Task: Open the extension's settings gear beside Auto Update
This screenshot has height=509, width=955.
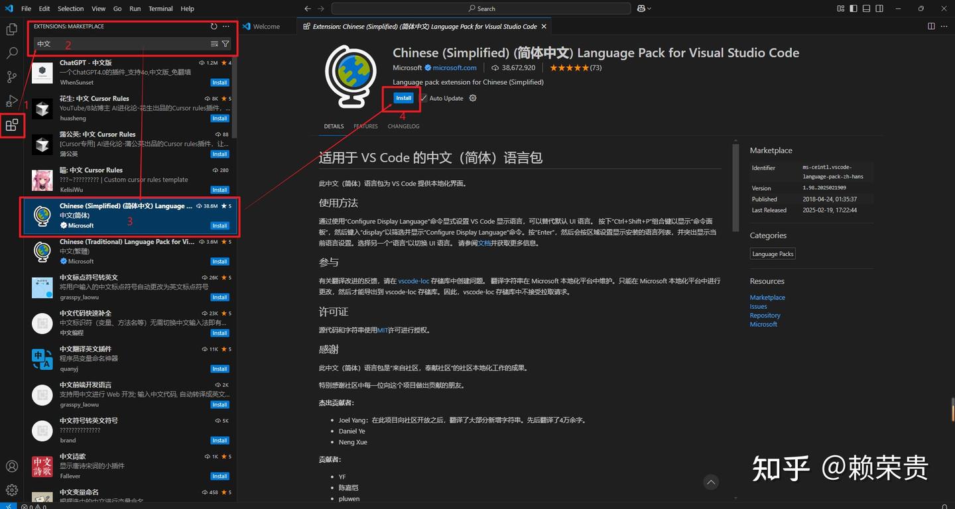Action: pyautogui.click(x=473, y=98)
